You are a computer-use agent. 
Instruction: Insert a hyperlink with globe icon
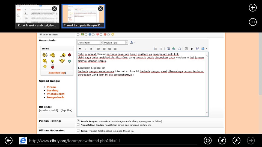(x=174, y=49)
